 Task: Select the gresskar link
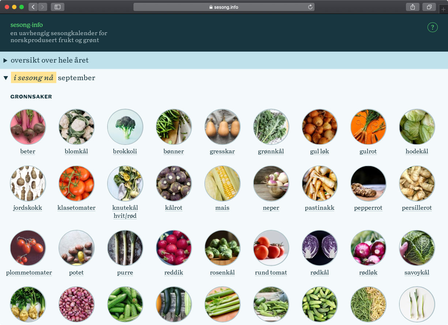[x=222, y=151]
